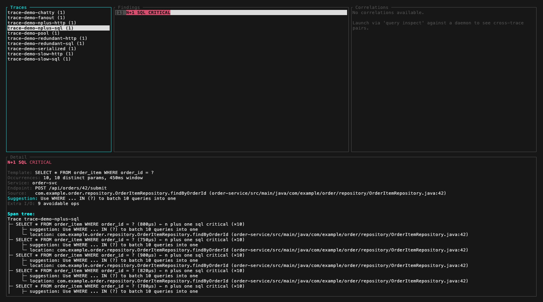Click the [1] index of the finding

click(x=119, y=13)
